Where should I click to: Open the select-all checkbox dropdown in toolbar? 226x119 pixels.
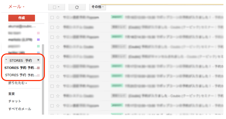point(56,7)
